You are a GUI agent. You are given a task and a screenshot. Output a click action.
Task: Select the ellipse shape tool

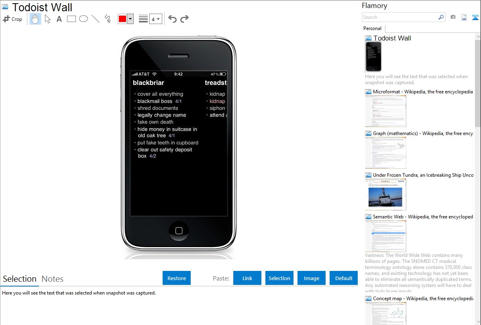pyautogui.click(x=84, y=19)
